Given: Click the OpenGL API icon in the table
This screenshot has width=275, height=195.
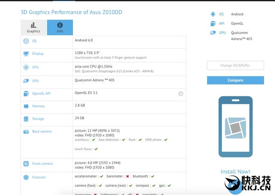Looking at the screenshot, I should coord(26,94).
